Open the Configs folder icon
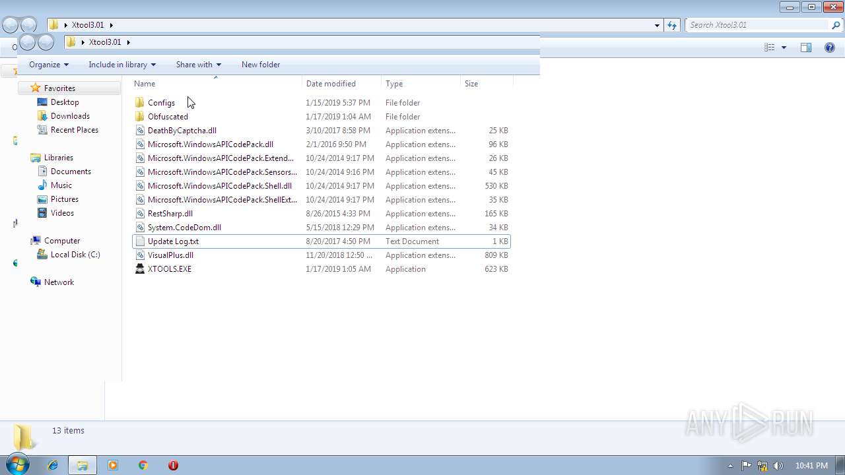Image resolution: width=845 pixels, height=475 pixels. click(x=139, y=103)
